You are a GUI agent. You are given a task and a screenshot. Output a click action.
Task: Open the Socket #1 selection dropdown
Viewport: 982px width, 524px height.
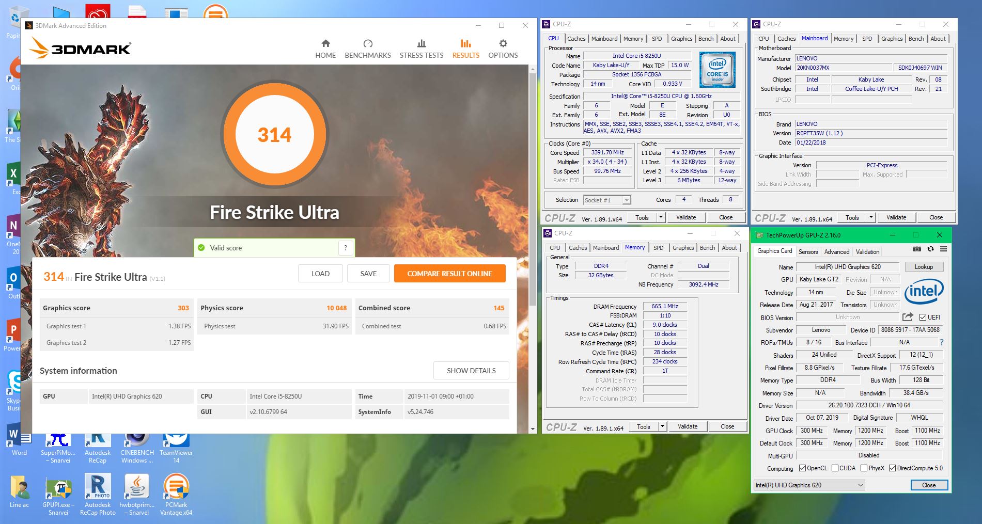tap(607, 200)
